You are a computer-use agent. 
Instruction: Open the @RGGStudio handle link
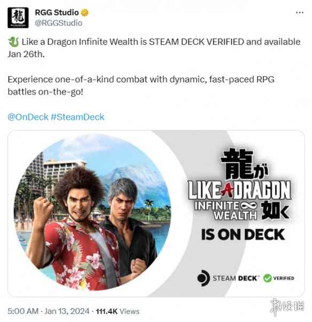(59, 23)
